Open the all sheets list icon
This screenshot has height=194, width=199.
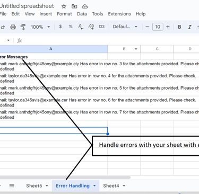[12, 186]
